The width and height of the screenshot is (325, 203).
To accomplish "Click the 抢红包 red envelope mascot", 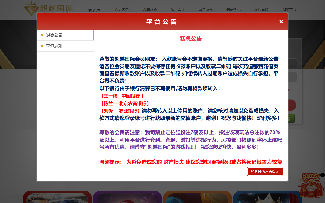I will click(x=311, y=185).
